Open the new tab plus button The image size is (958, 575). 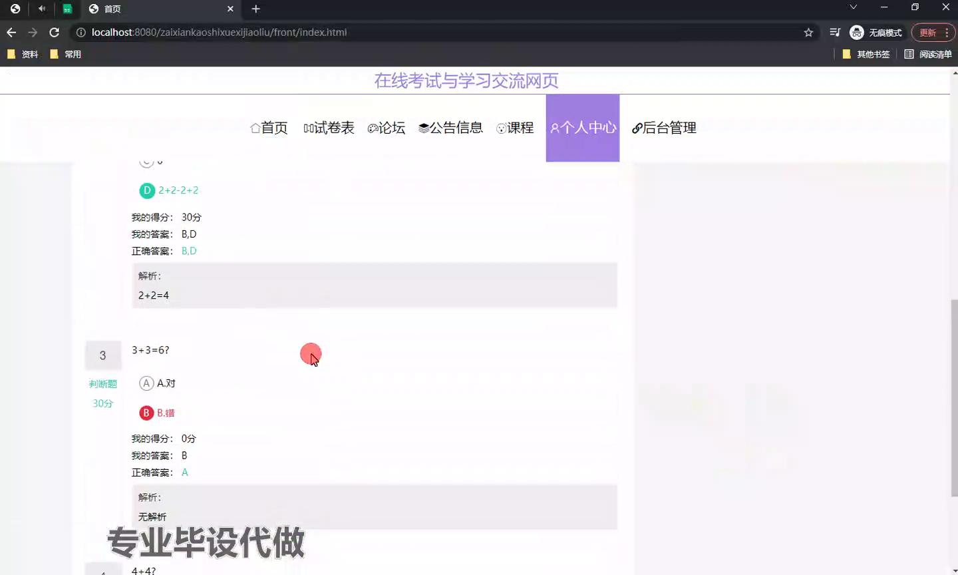(255, 9)
